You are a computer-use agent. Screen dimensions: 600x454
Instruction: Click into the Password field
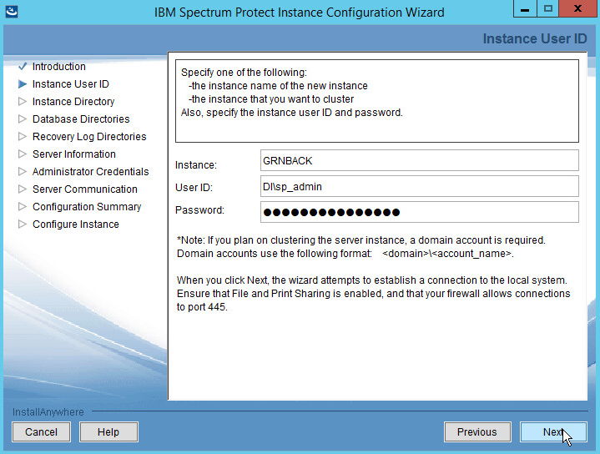click(419, 212)
